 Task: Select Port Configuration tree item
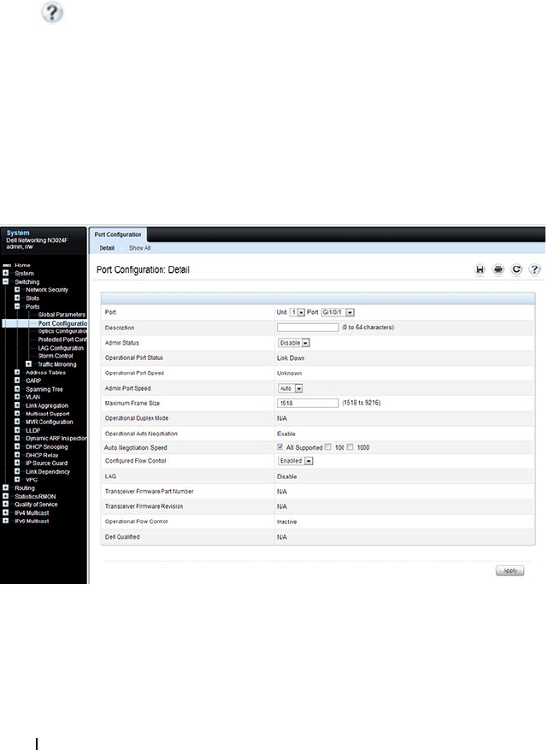[x=62, y=324]
